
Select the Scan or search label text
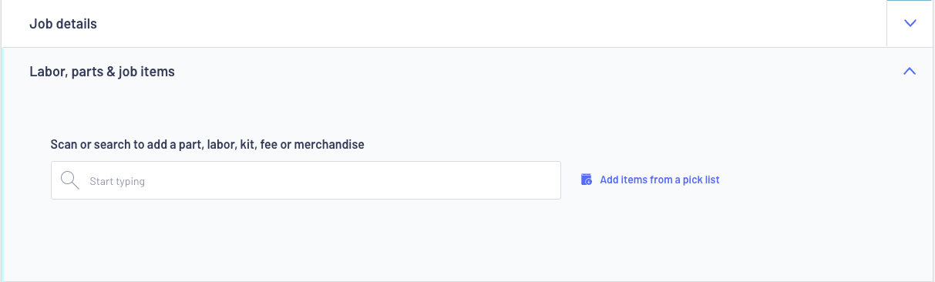pyautogui.click(x=207, y=144)
